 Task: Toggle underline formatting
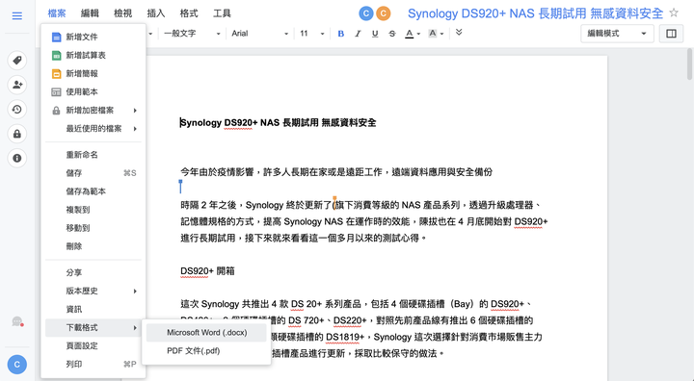(x=375, y=34)
